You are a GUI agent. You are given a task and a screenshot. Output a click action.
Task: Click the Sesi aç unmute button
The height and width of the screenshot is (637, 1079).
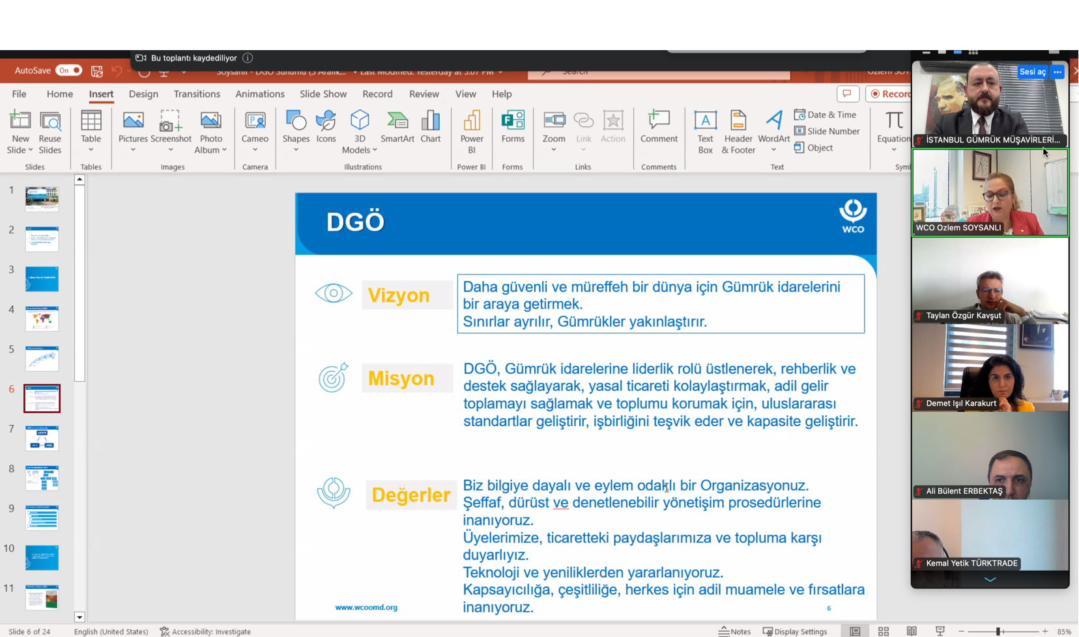click(1032, 72)
